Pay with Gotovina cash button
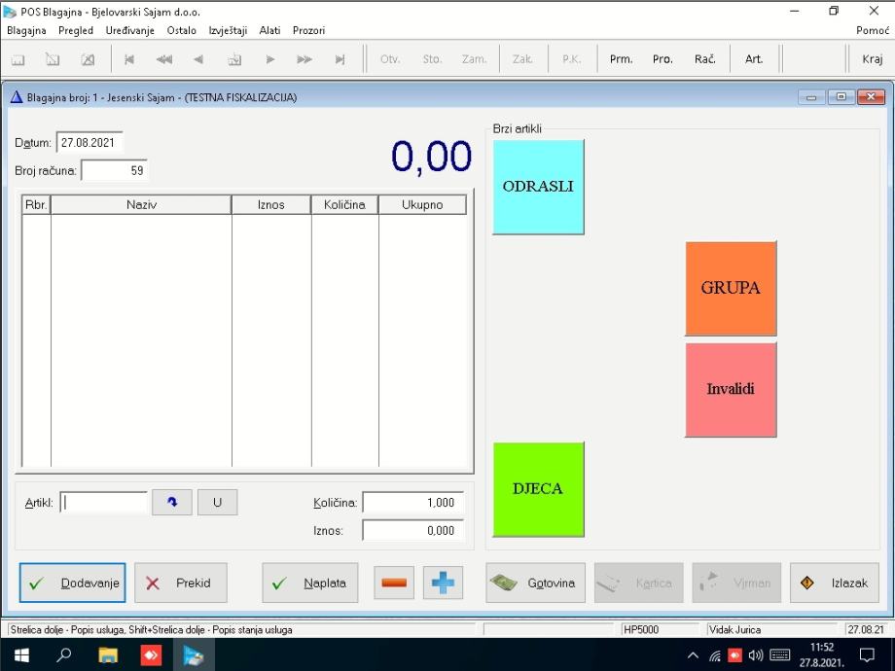The width and height of the screenshot is (895, 671). 535,583
